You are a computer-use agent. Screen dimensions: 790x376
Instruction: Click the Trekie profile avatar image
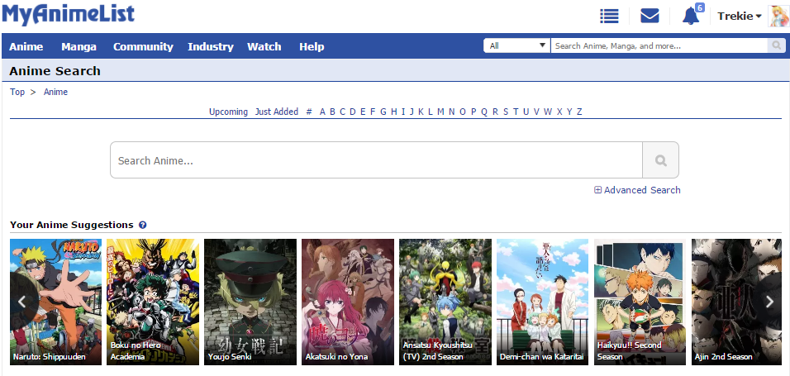click(778, 17)
